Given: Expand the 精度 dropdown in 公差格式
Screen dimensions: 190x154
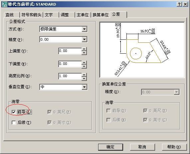Looking at the screenshot, I should pos(63,39).
